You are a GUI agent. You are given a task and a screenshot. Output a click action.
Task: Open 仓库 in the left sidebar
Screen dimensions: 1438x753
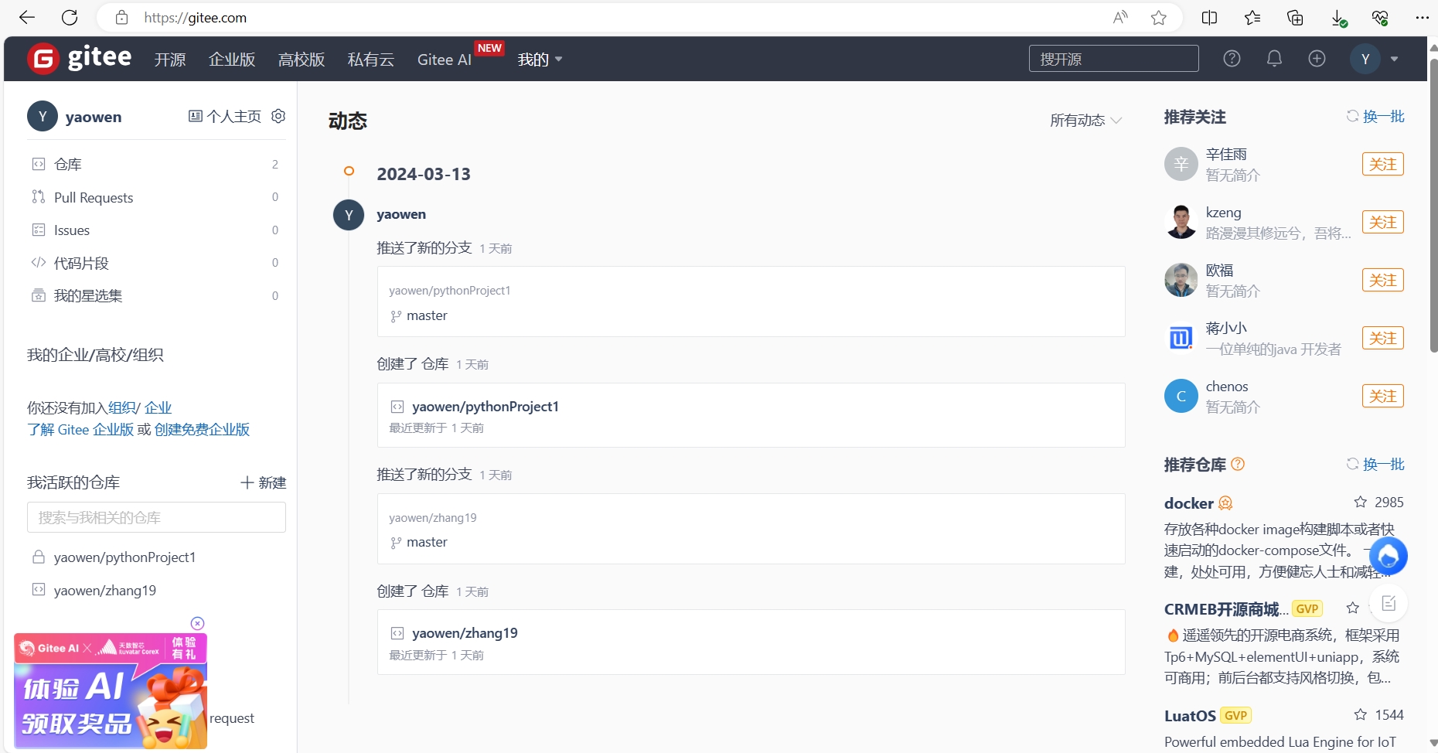click(156, 164)
